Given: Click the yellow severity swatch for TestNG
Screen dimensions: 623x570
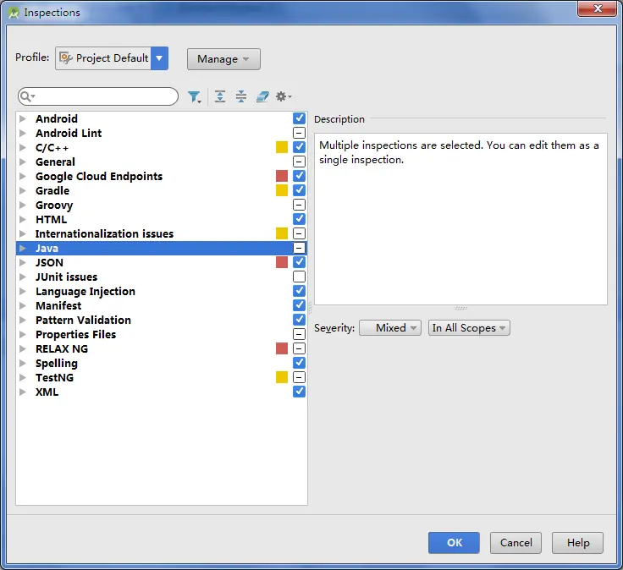Looking at the screenshot, I should click(x=282, y=377).
